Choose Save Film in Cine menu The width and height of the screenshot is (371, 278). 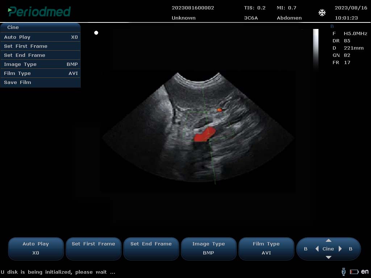(x=41, y=82)
